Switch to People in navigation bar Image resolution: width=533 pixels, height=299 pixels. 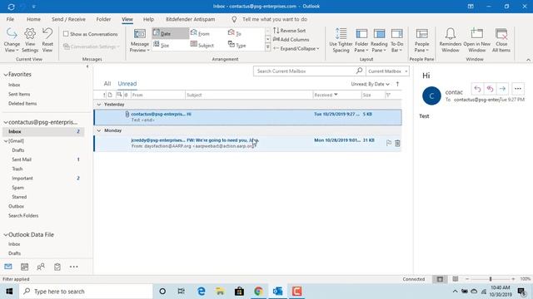[41, 267]
